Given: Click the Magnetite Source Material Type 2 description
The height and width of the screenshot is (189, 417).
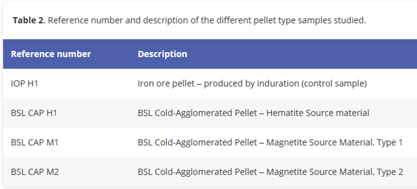Looking at the screenshot, I should [x=270, y=172].
